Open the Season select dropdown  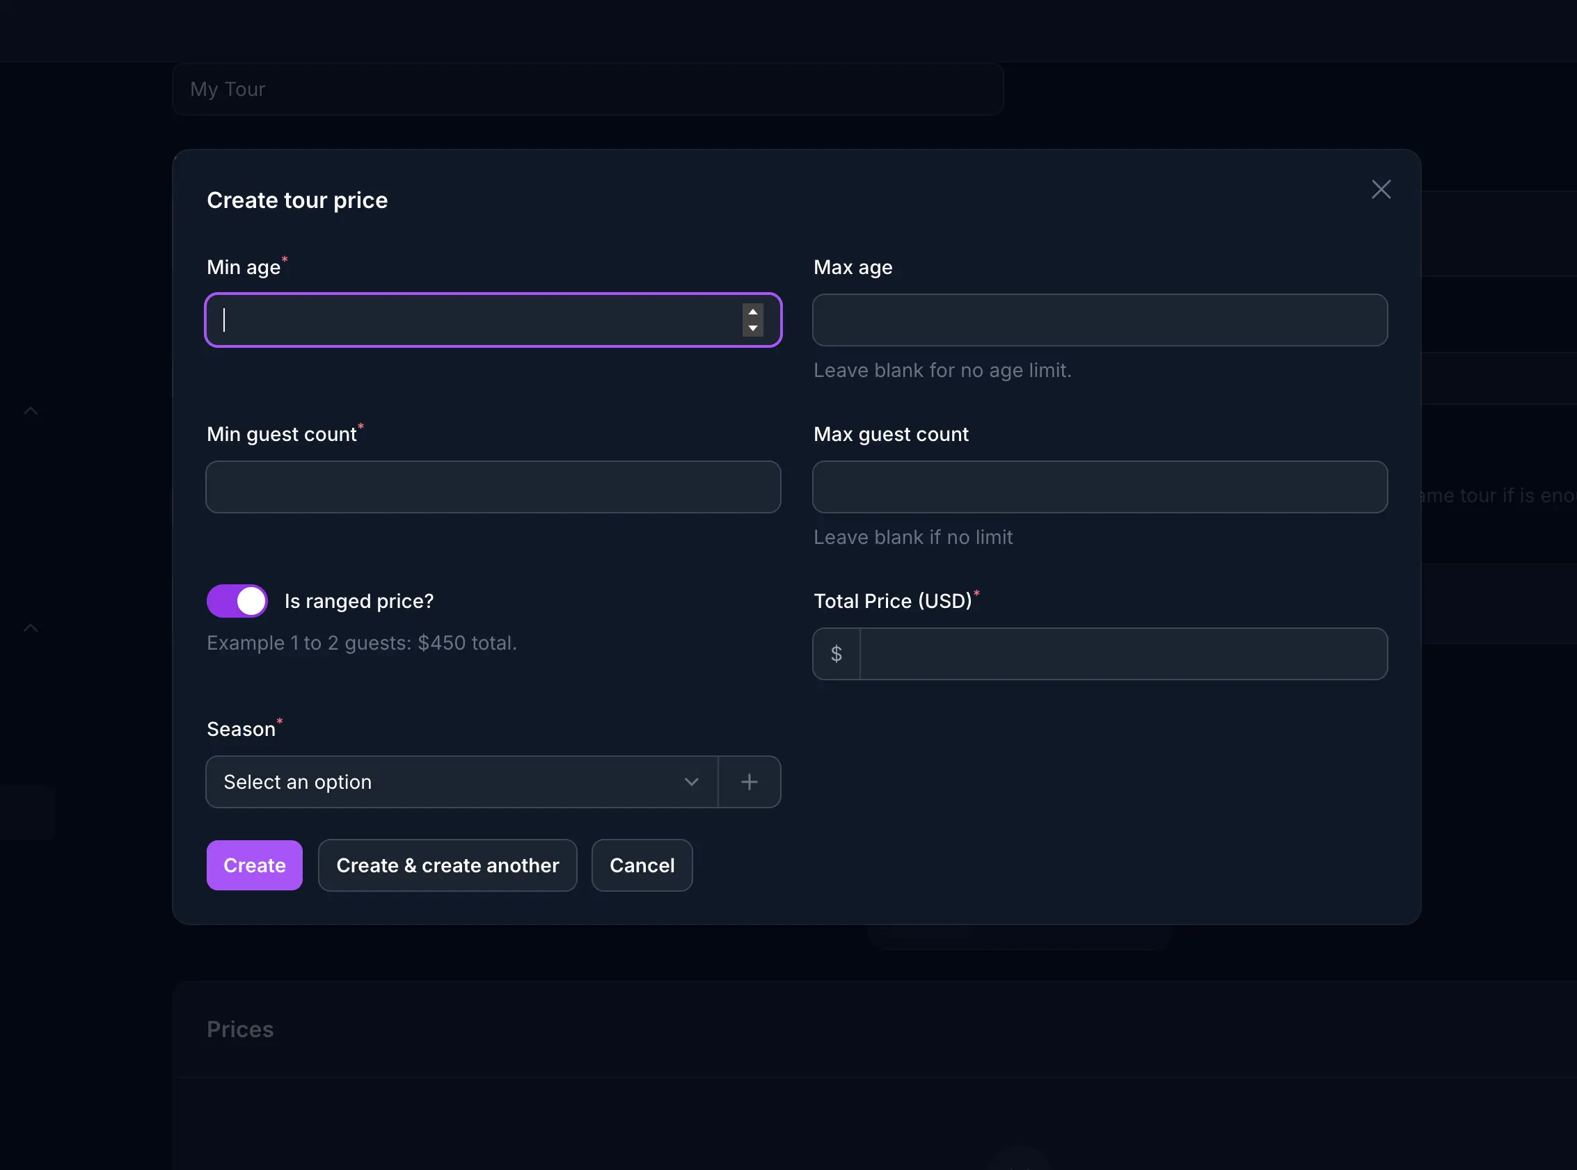(454, 782)
